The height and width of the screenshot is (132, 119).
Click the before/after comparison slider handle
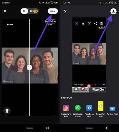[29, 67]
